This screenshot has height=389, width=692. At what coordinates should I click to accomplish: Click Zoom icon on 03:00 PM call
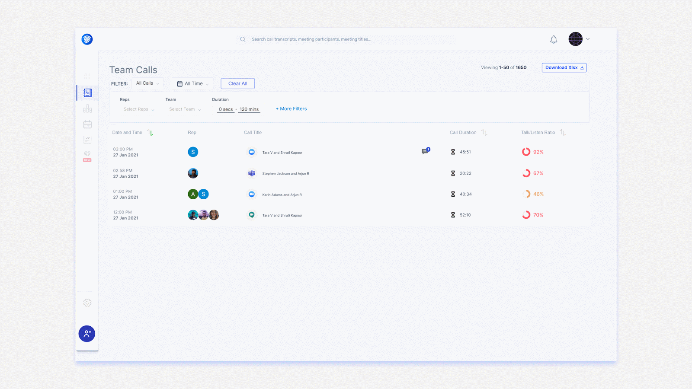(x=251, y=152)
